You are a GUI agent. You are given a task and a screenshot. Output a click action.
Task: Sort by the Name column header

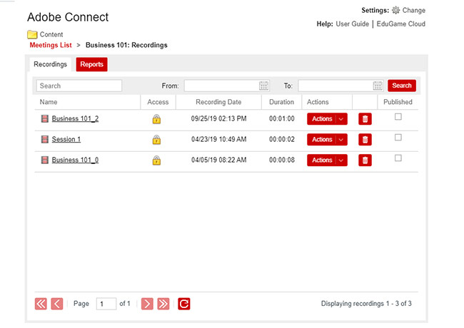pos(49,102)
